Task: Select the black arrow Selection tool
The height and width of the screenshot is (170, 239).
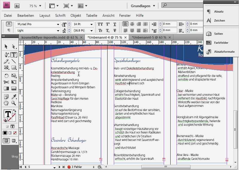Action: pos(6,46)
